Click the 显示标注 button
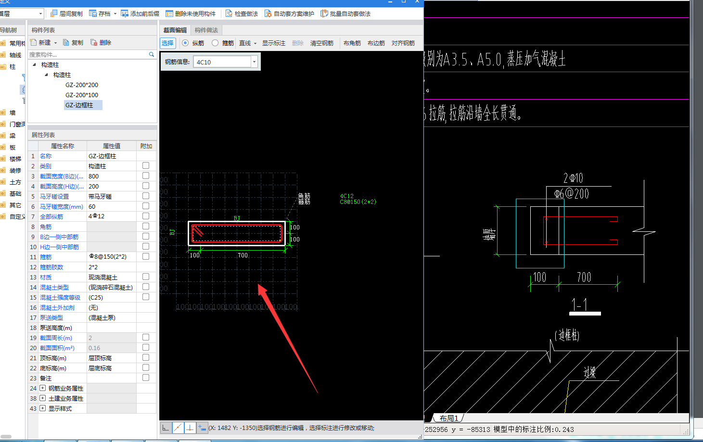This screenshot has height=442, width=703. (274, 43)
